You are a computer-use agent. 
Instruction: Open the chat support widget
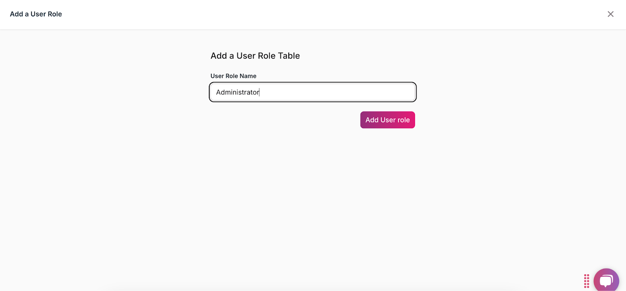[606, 280]
